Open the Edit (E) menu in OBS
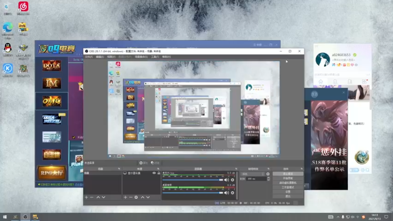The height and width of the screenshot is (221, 393). pyautogui.click(x=100, y=57)
